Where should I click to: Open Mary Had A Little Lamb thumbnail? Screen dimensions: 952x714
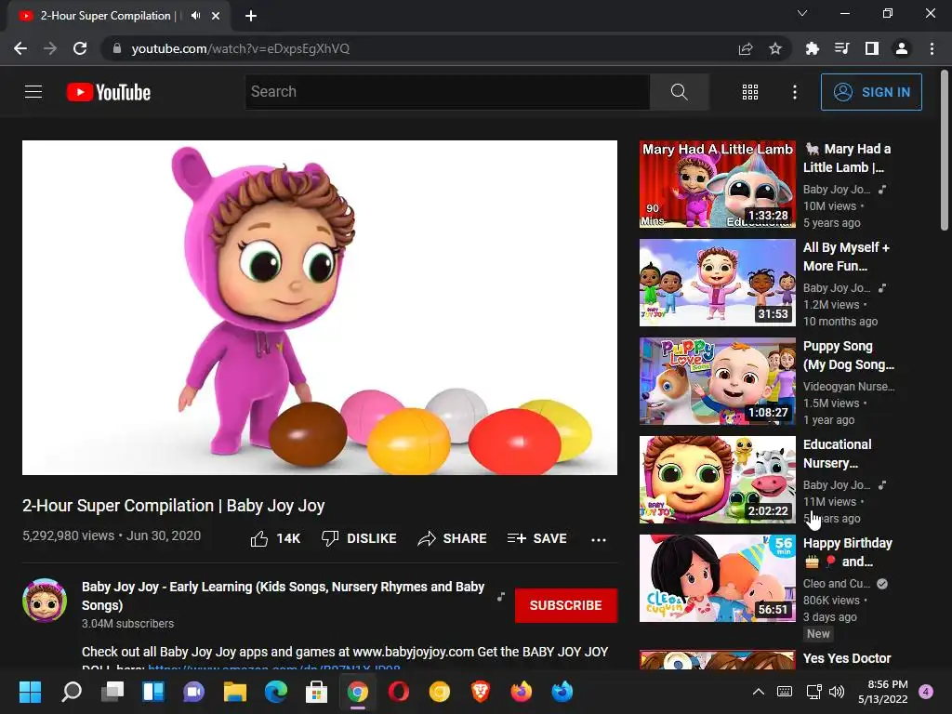click(717, 184)
